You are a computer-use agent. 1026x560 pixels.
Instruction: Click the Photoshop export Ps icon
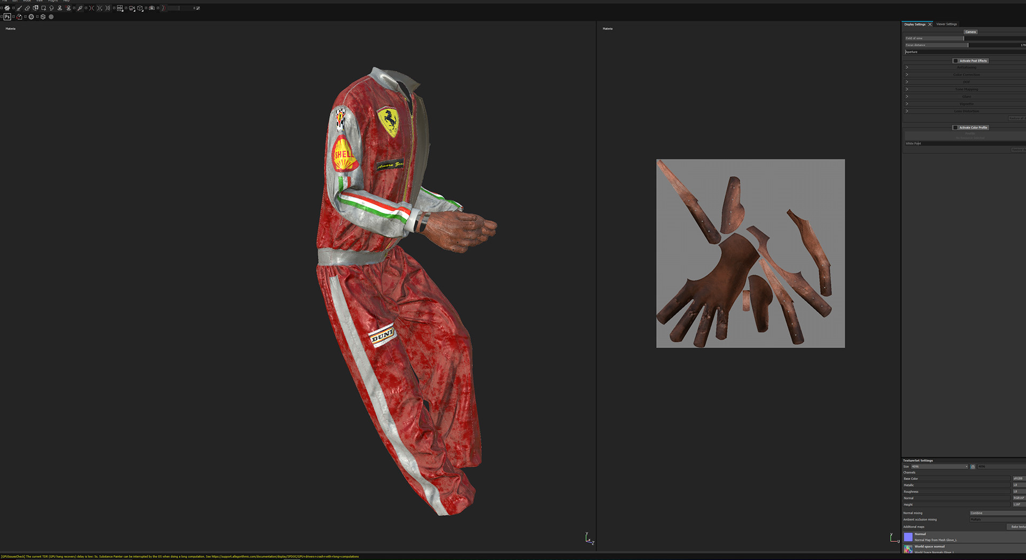7,17
